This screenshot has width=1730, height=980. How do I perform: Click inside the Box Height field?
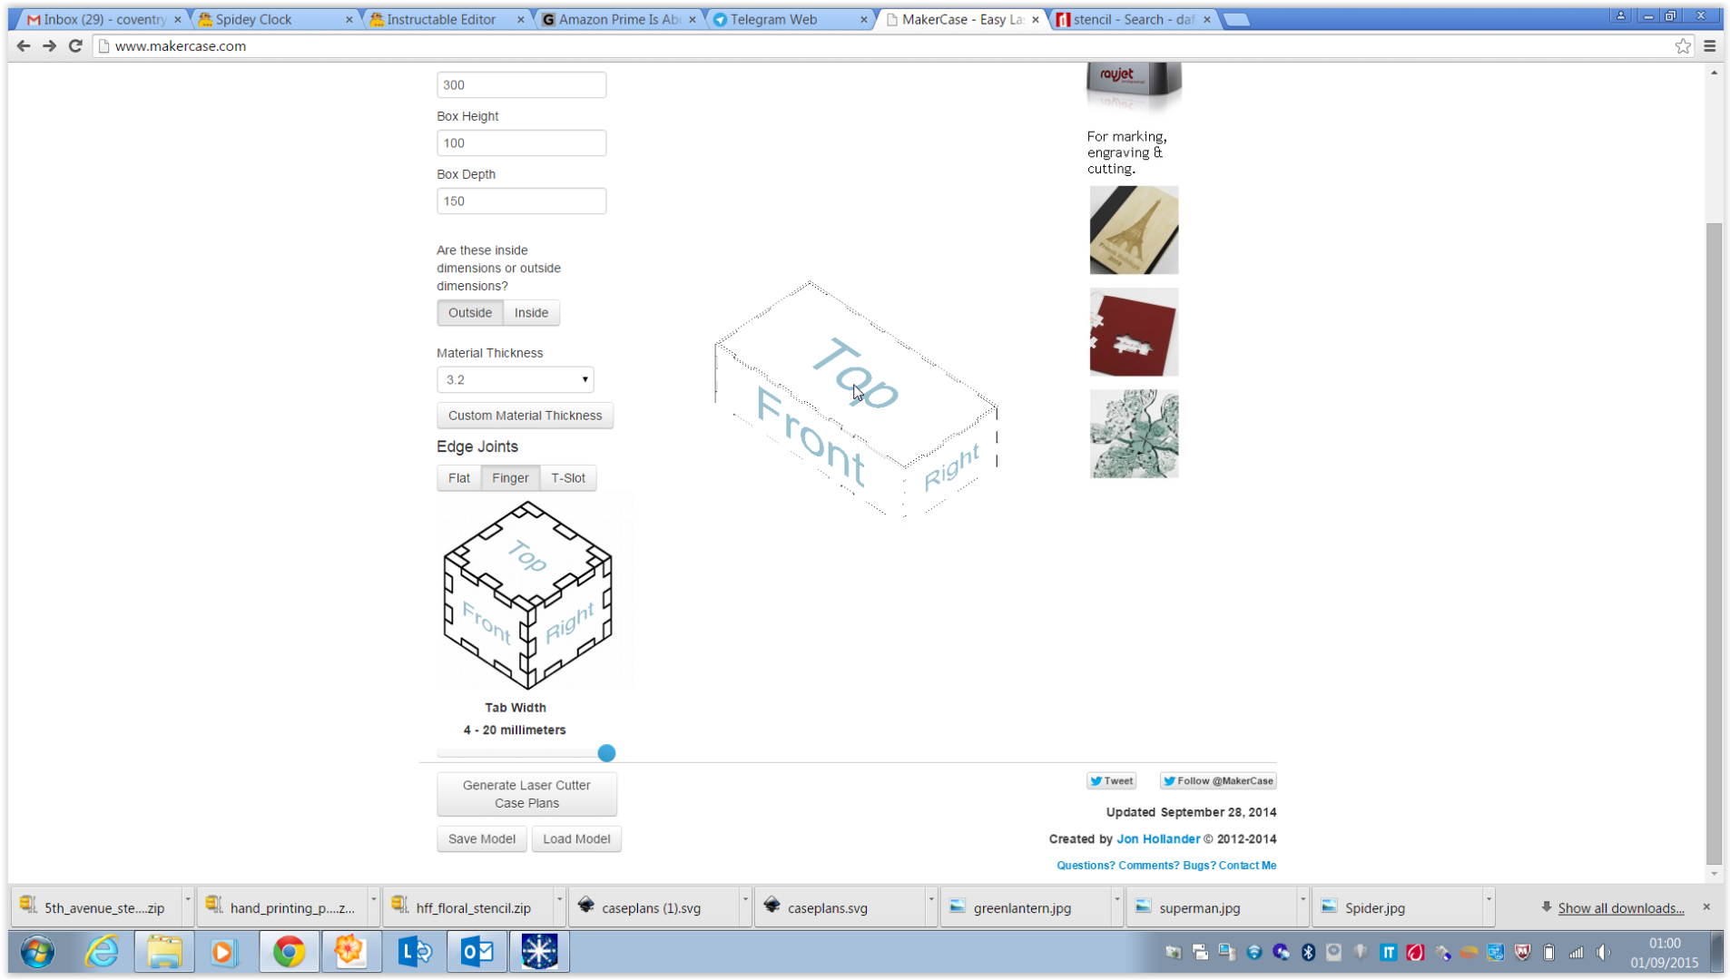click(x=521, y=142)
